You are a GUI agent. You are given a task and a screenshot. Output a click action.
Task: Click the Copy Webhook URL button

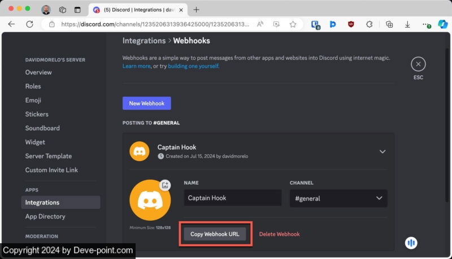point(215,234)
